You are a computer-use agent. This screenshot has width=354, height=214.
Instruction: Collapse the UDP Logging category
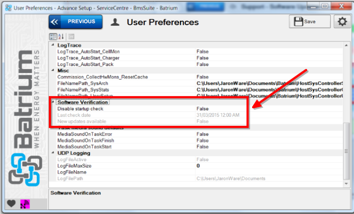coord(53,153)
